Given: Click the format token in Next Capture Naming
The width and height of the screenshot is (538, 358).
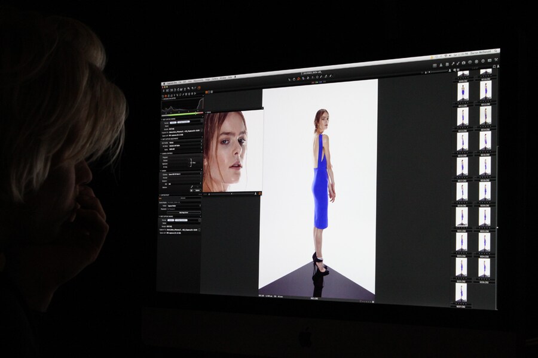Looking at the screenshot, I should click(173, 123).
